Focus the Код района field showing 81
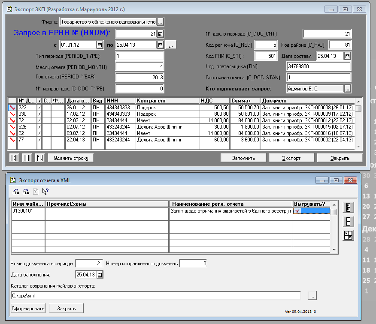Image resolution: width=376 pixels, height=324 pixels. (x=340, y=45)
